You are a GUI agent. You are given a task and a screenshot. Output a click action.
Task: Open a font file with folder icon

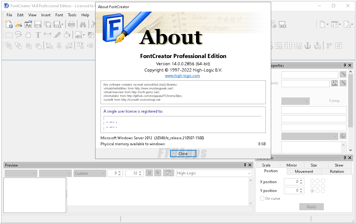point(18,24)
